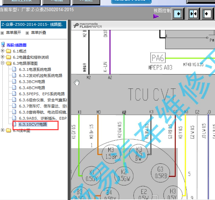Click the page icon for 6.3.1电源系统电路

coord(14,69)
